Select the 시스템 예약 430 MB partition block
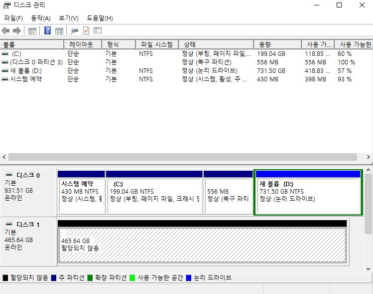The height and width of the screenshot is (294, 373). [x=81, y=192]
